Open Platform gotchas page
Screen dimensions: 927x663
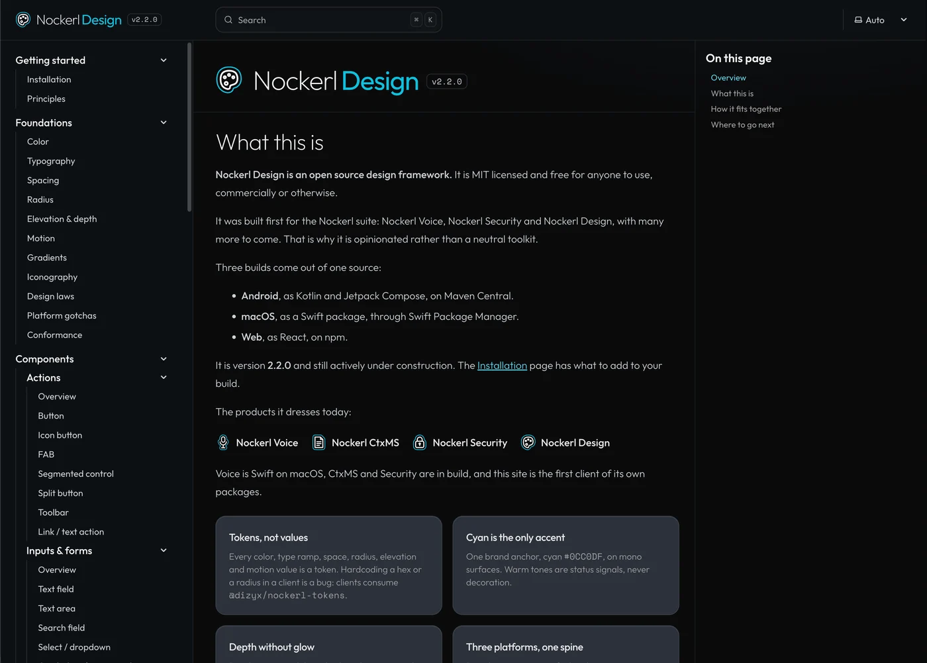click(62, 315)
